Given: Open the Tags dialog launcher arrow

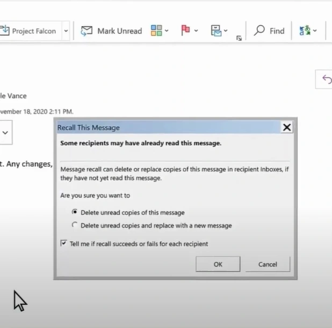Looking at the screenshot, I should (x=239, y=38).
